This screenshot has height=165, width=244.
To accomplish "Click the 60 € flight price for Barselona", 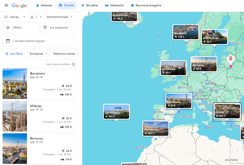I will pyautogui.click(x=67, y=86).
